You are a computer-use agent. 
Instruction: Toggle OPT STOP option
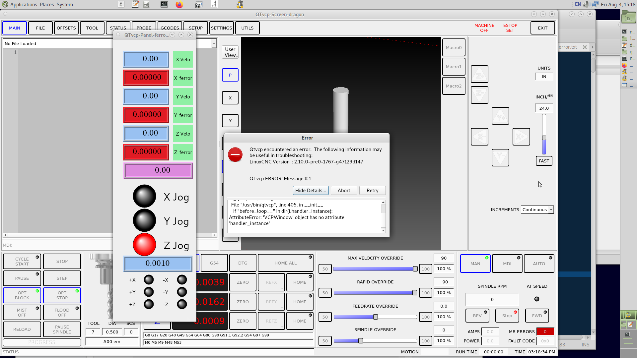click(x=62, y=295)
